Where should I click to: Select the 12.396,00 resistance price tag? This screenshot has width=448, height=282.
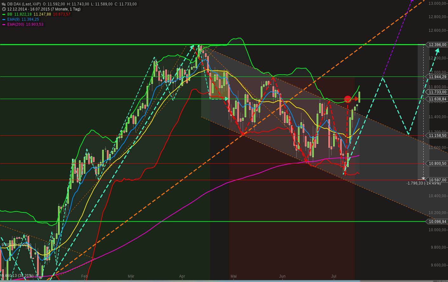pos(437,45)
